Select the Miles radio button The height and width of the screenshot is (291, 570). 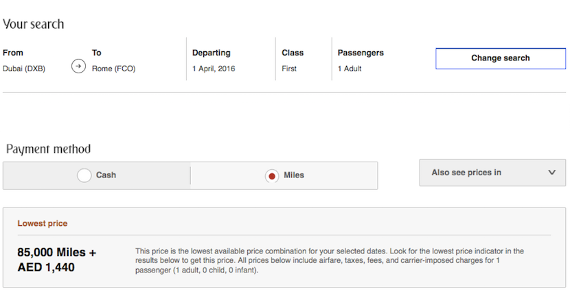click(x=272, y=176)
